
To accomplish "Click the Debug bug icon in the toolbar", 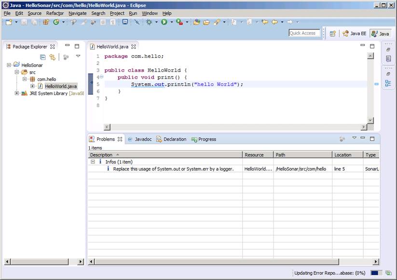I will pos(149,22).
